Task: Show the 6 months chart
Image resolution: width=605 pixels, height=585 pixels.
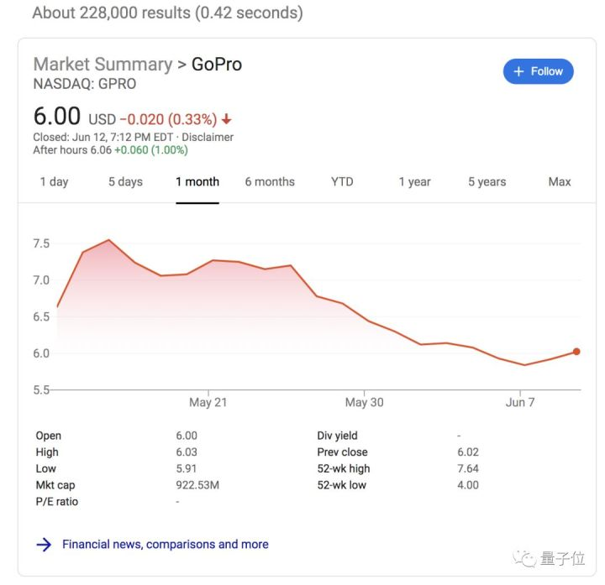Action: point(270,181)
